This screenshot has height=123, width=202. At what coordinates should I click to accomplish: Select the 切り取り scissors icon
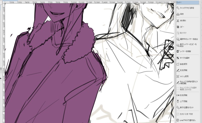pos(178,21)
